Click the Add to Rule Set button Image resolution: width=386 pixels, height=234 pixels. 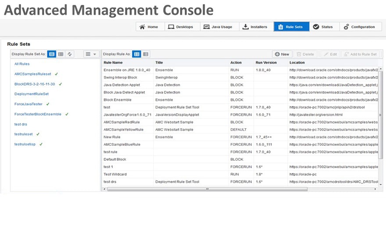point(360,54)
